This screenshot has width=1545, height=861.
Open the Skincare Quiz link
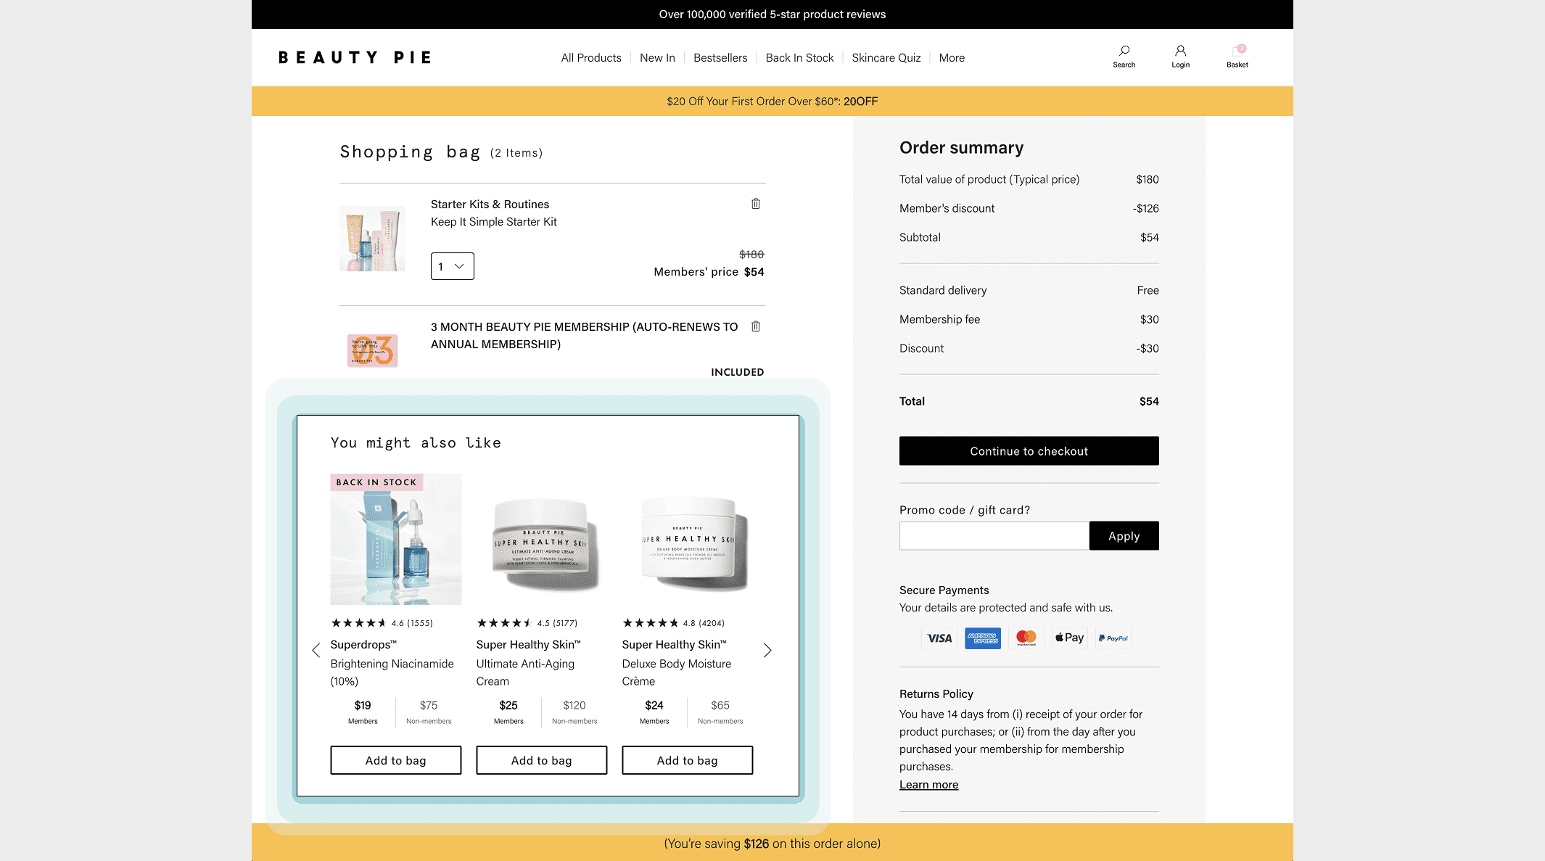(886, 58)
